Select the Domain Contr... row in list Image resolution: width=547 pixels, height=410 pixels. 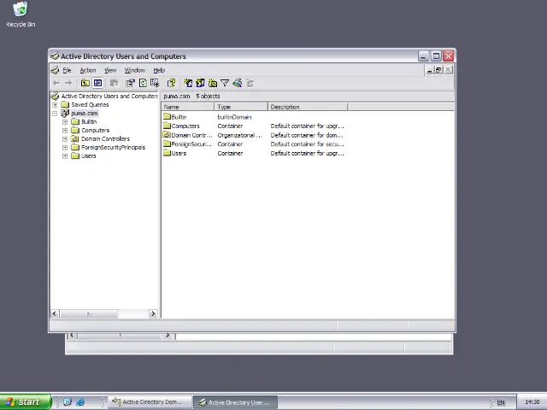point(188,135)
